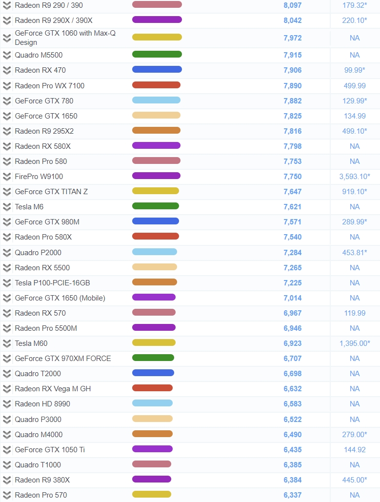Expand the Quadro M4000 row chevron
The image size is (380, 502).
tap(7, 435)
